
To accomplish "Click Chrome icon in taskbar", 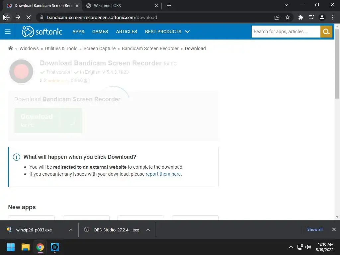I will tap(40, 247).
